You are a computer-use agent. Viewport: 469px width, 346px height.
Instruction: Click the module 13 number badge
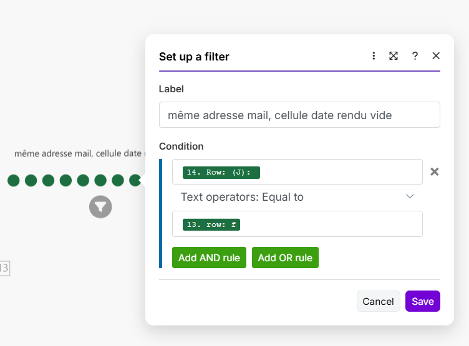tap(4, 268)
